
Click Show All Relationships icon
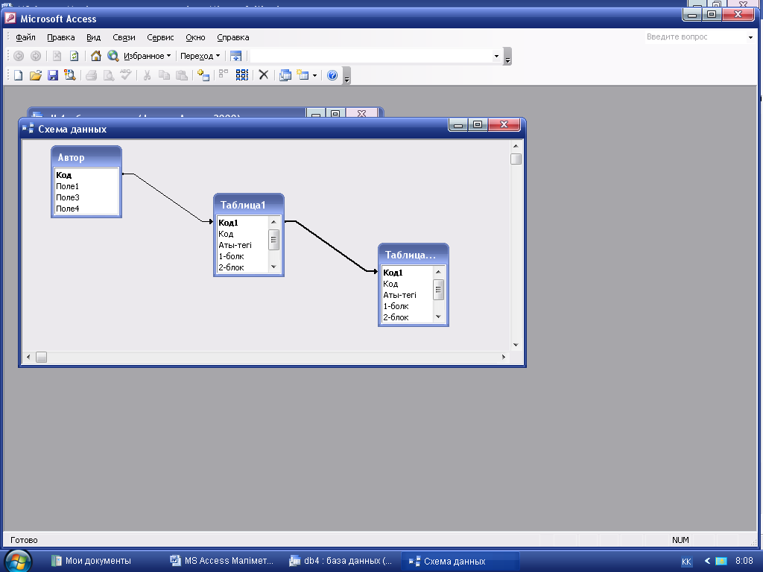pyautogui.click(x=242, y=75)
